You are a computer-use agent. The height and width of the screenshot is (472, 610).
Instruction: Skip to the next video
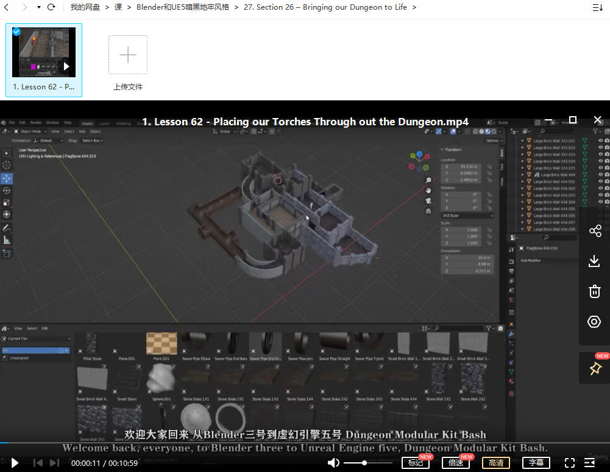(54, 463)
